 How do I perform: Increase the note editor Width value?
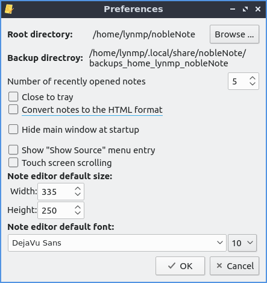click(78, 189)
